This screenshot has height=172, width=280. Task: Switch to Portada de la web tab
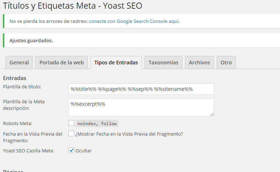[62, 63]
